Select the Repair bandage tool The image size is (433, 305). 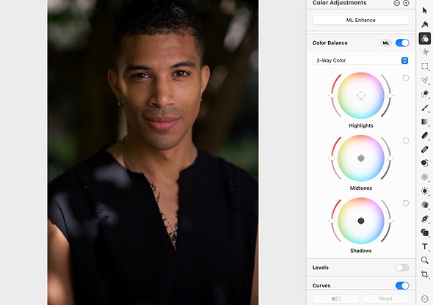point(425,150)
